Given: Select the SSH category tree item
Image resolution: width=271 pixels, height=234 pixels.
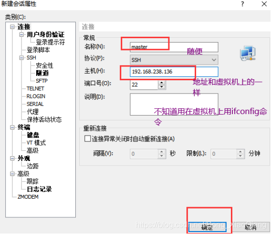Looking at the screenshot, I should click(31, 58).
